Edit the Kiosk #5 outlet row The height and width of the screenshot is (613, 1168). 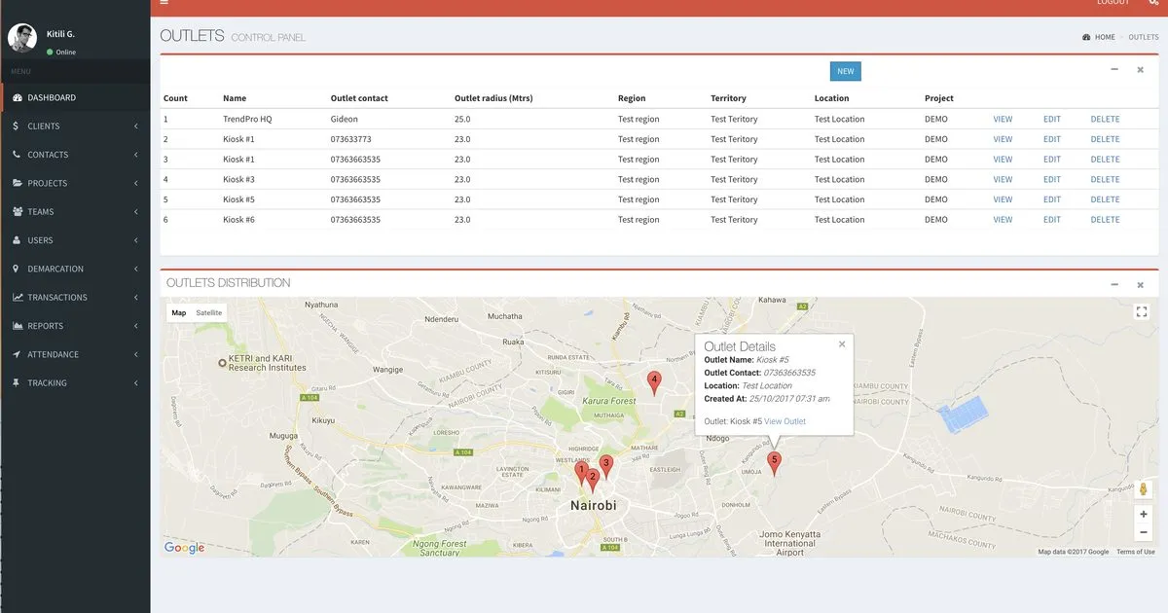(1052, 199)
